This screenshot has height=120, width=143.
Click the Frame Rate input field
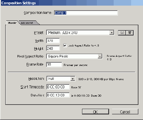coord(54,65)
